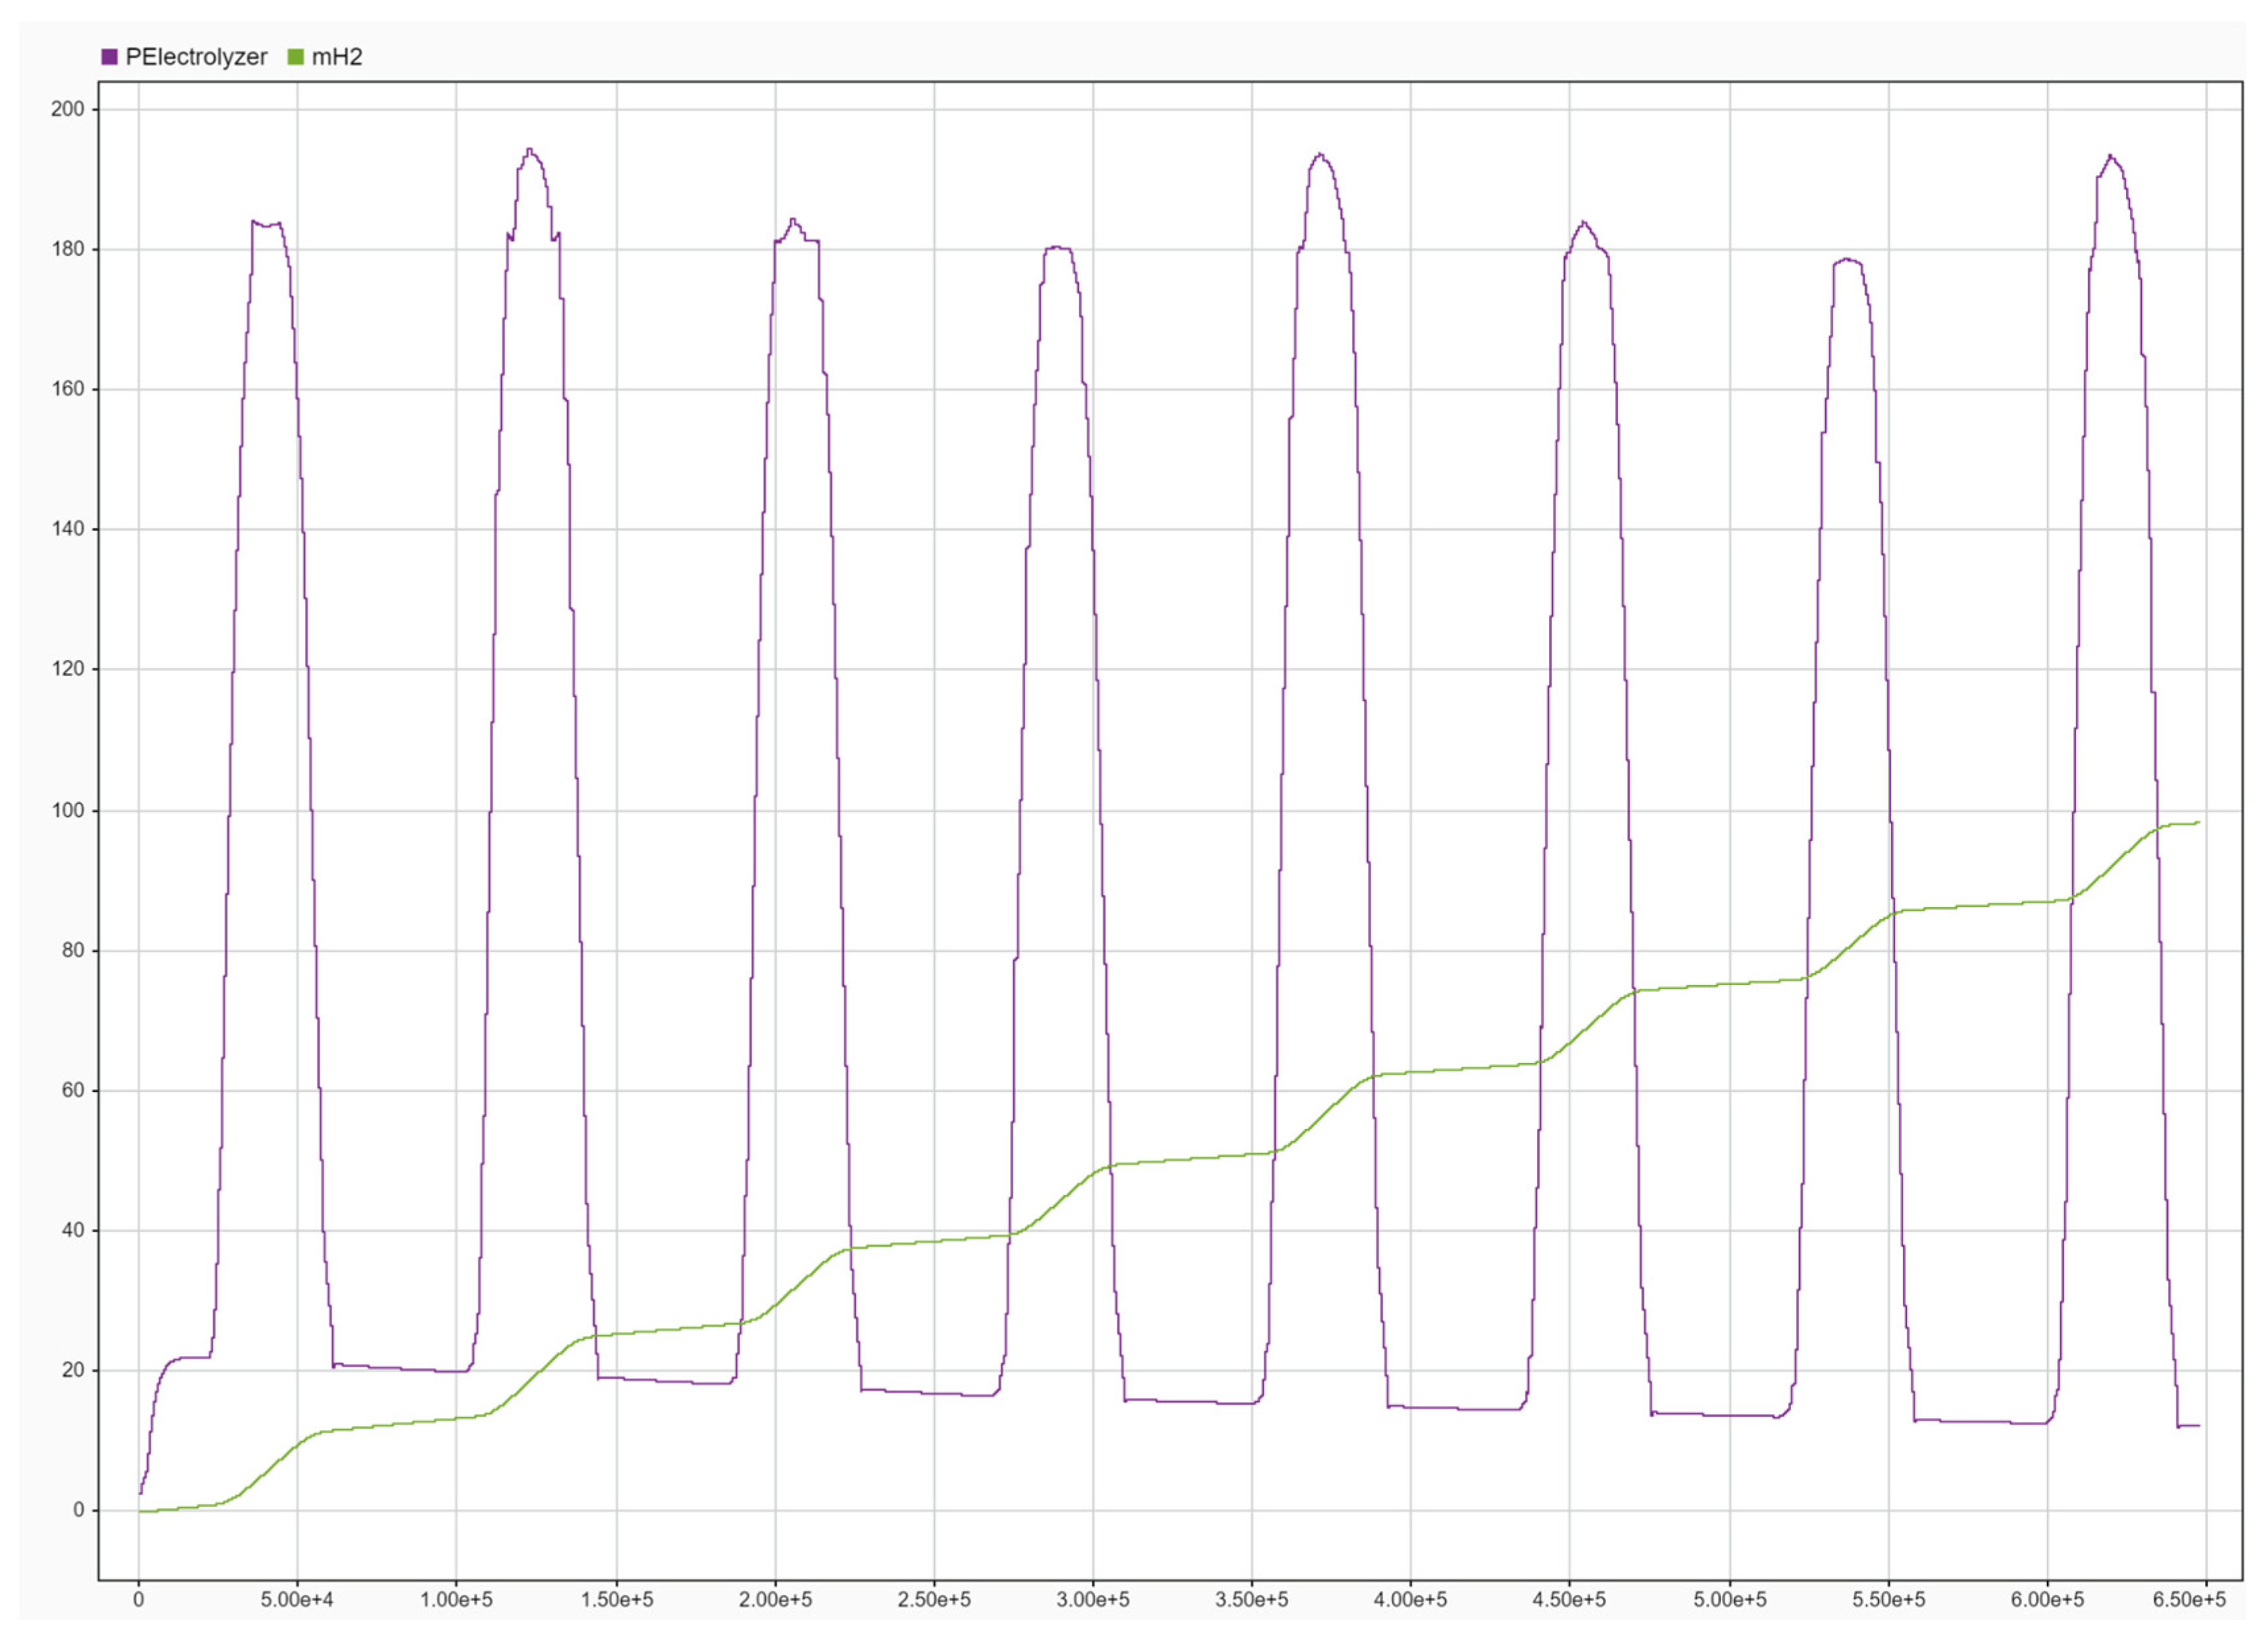
Task: Click the x-axis label 4.00e+5
Action: coord(1411,1600)
